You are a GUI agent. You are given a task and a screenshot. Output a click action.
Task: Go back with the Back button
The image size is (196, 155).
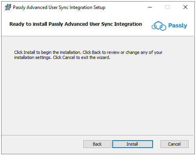97,144
